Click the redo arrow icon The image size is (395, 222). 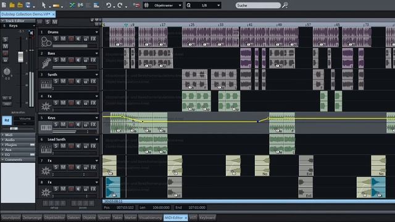click(120, 6)
